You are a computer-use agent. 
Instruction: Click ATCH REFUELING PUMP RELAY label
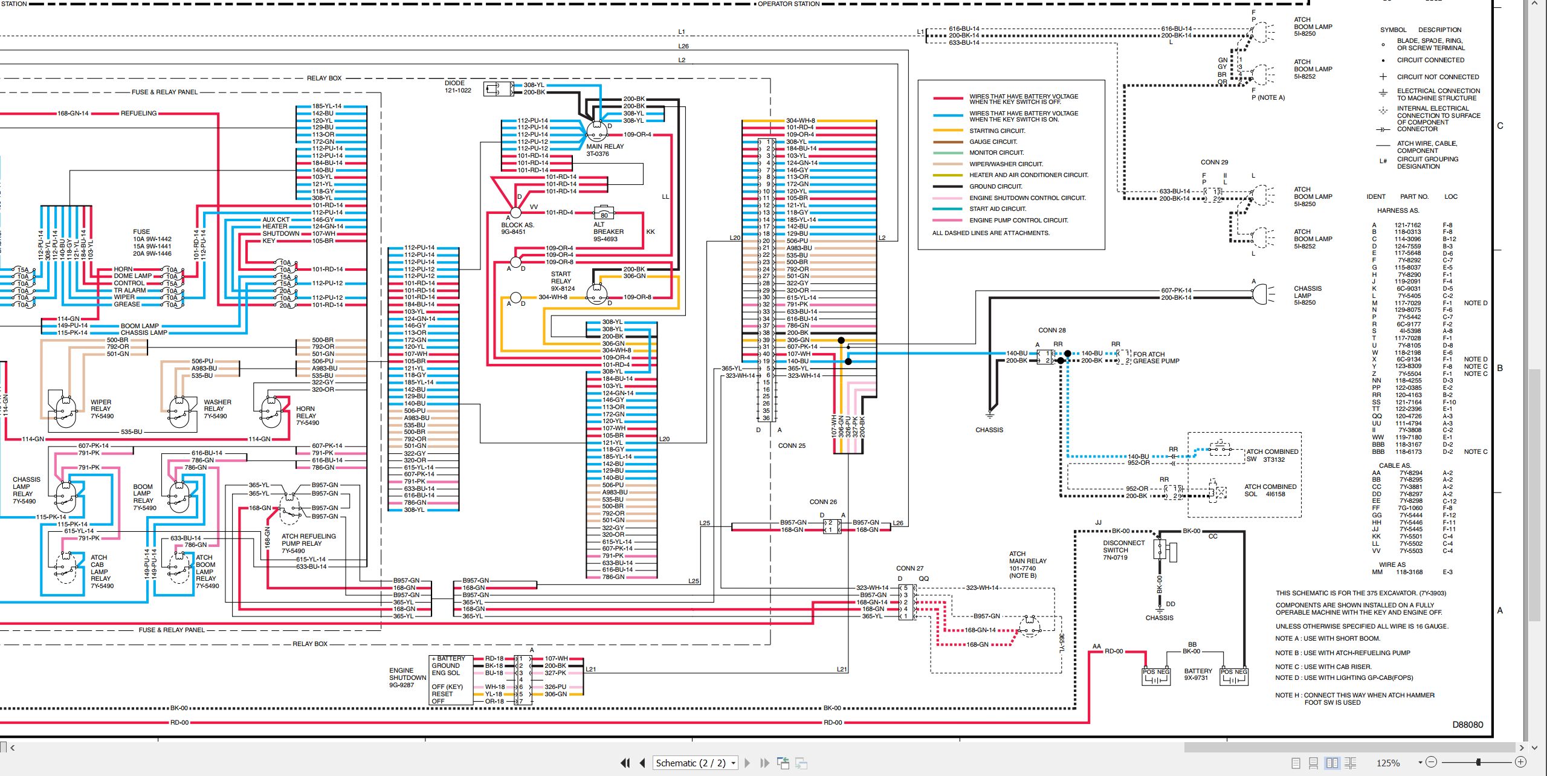pyautogui.click(x=308, y=543)
